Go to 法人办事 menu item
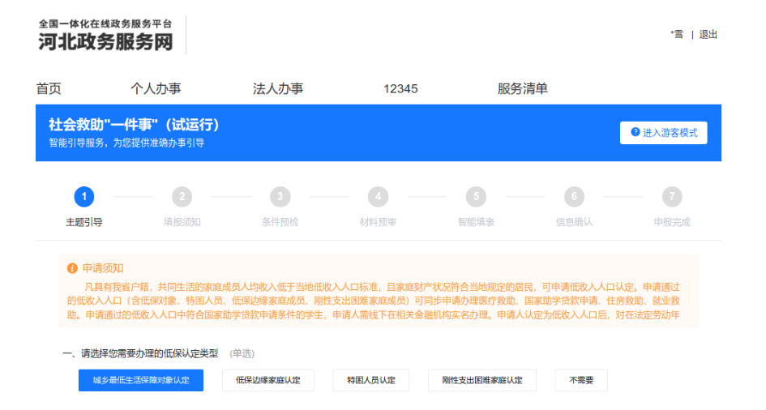 pyautogui.click(x=278, y=88)
